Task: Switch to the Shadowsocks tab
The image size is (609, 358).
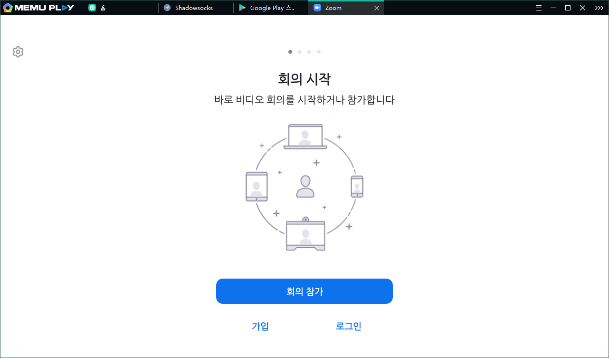Action: pos(194,8)
